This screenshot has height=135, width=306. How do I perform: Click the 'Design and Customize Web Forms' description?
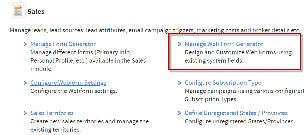tap(238, 56)
